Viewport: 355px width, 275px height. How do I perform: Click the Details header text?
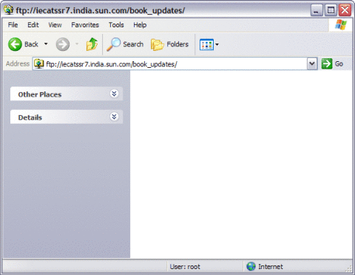point(30,117)
